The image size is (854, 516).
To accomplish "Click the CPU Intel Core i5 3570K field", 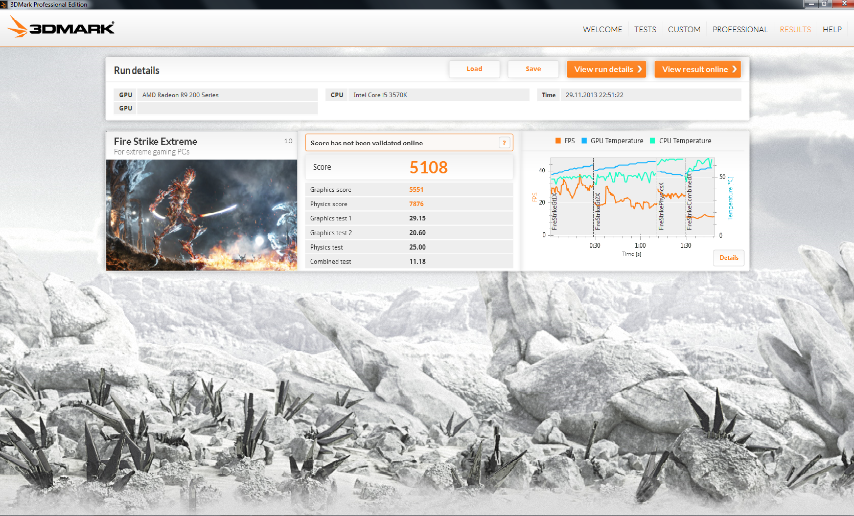I will pos(438,95).
